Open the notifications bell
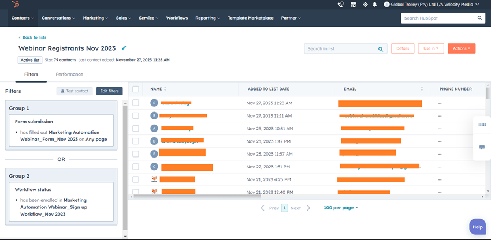Screen dimensions: 491x240 [x=375, y=5]
